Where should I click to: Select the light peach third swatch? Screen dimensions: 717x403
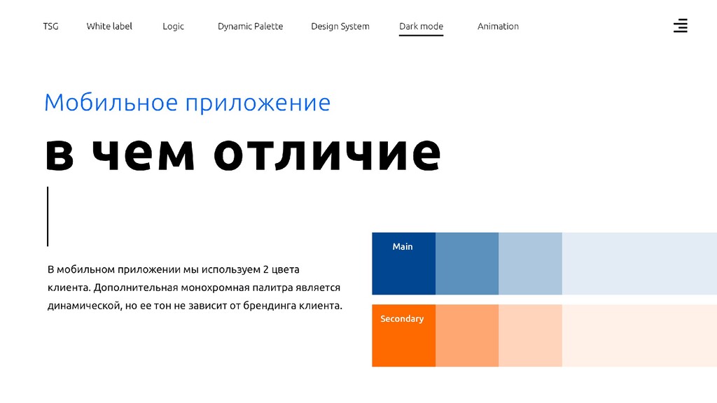click(x=531, y=335)
